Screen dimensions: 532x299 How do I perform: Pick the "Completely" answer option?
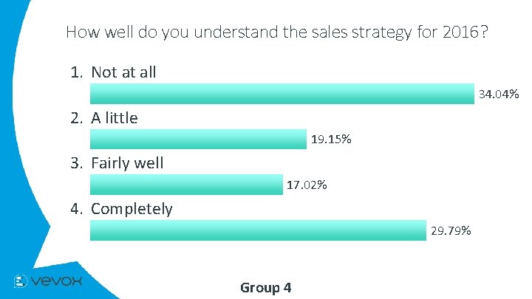click(x=132, y=209)
